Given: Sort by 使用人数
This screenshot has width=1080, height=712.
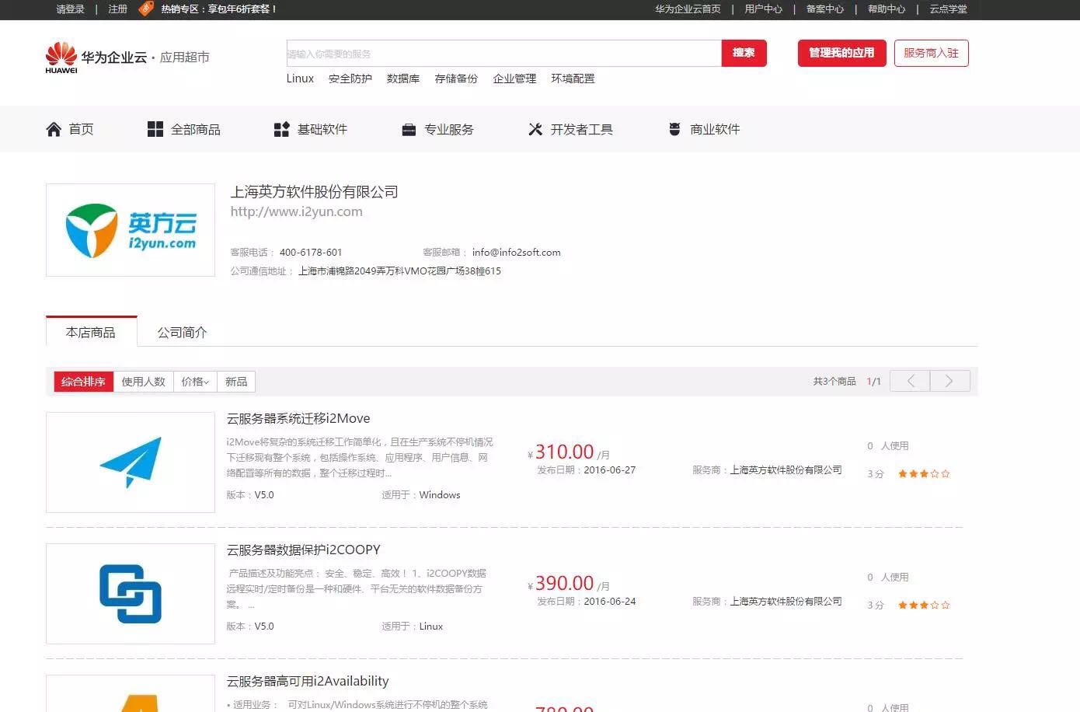Looking at the screenshot, I should pos(143,382).
